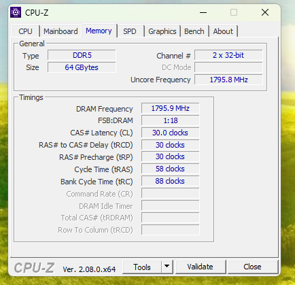Image resolution: width=295 pixels, height=285 pixels.
Task: Click the CPU-Z app icon in title bar
Action: click(x=16, y=12)
